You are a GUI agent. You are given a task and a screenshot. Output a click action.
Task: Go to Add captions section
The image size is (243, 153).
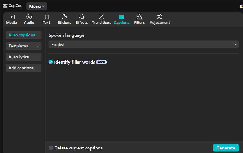pos(23,68)
